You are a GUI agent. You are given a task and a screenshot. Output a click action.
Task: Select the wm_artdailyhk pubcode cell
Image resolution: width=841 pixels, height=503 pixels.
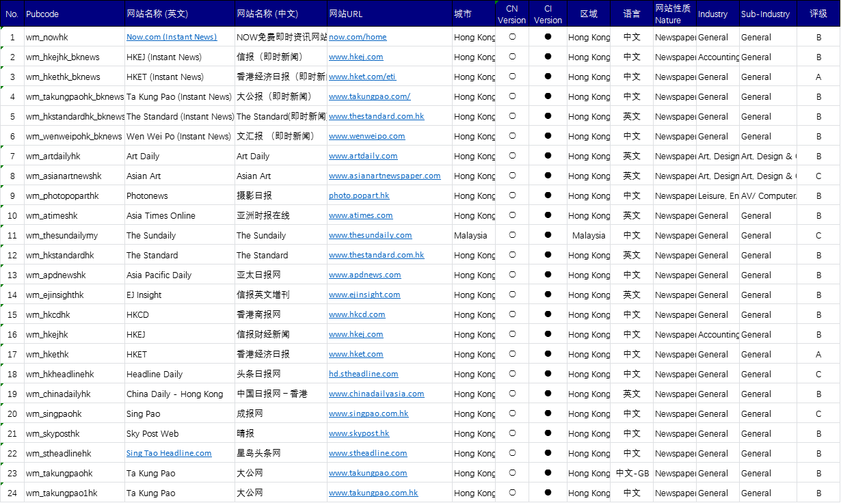(75, 156)
